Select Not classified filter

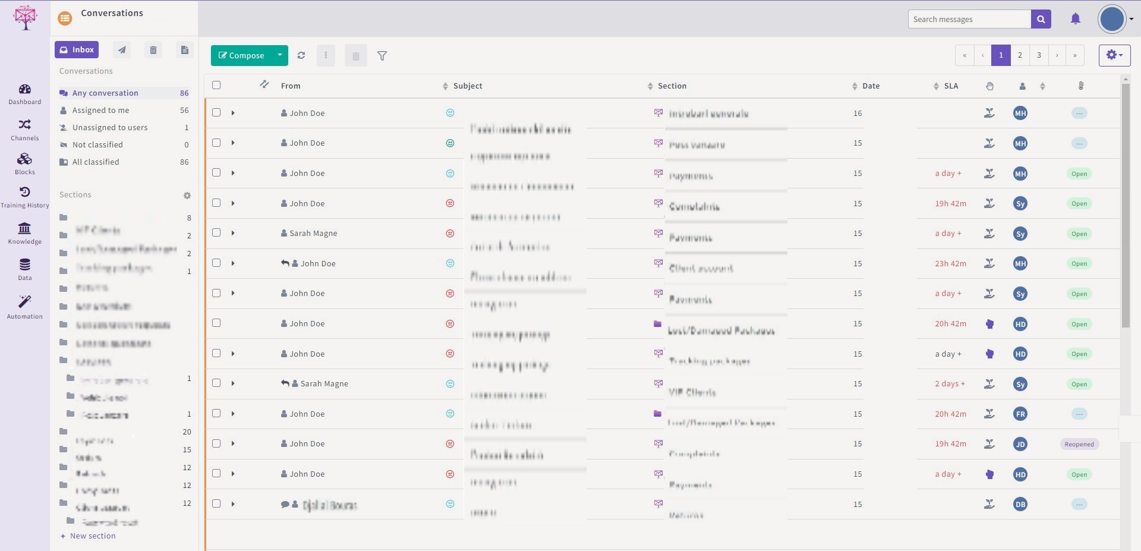pyautogui.click(x=124, y=145)
